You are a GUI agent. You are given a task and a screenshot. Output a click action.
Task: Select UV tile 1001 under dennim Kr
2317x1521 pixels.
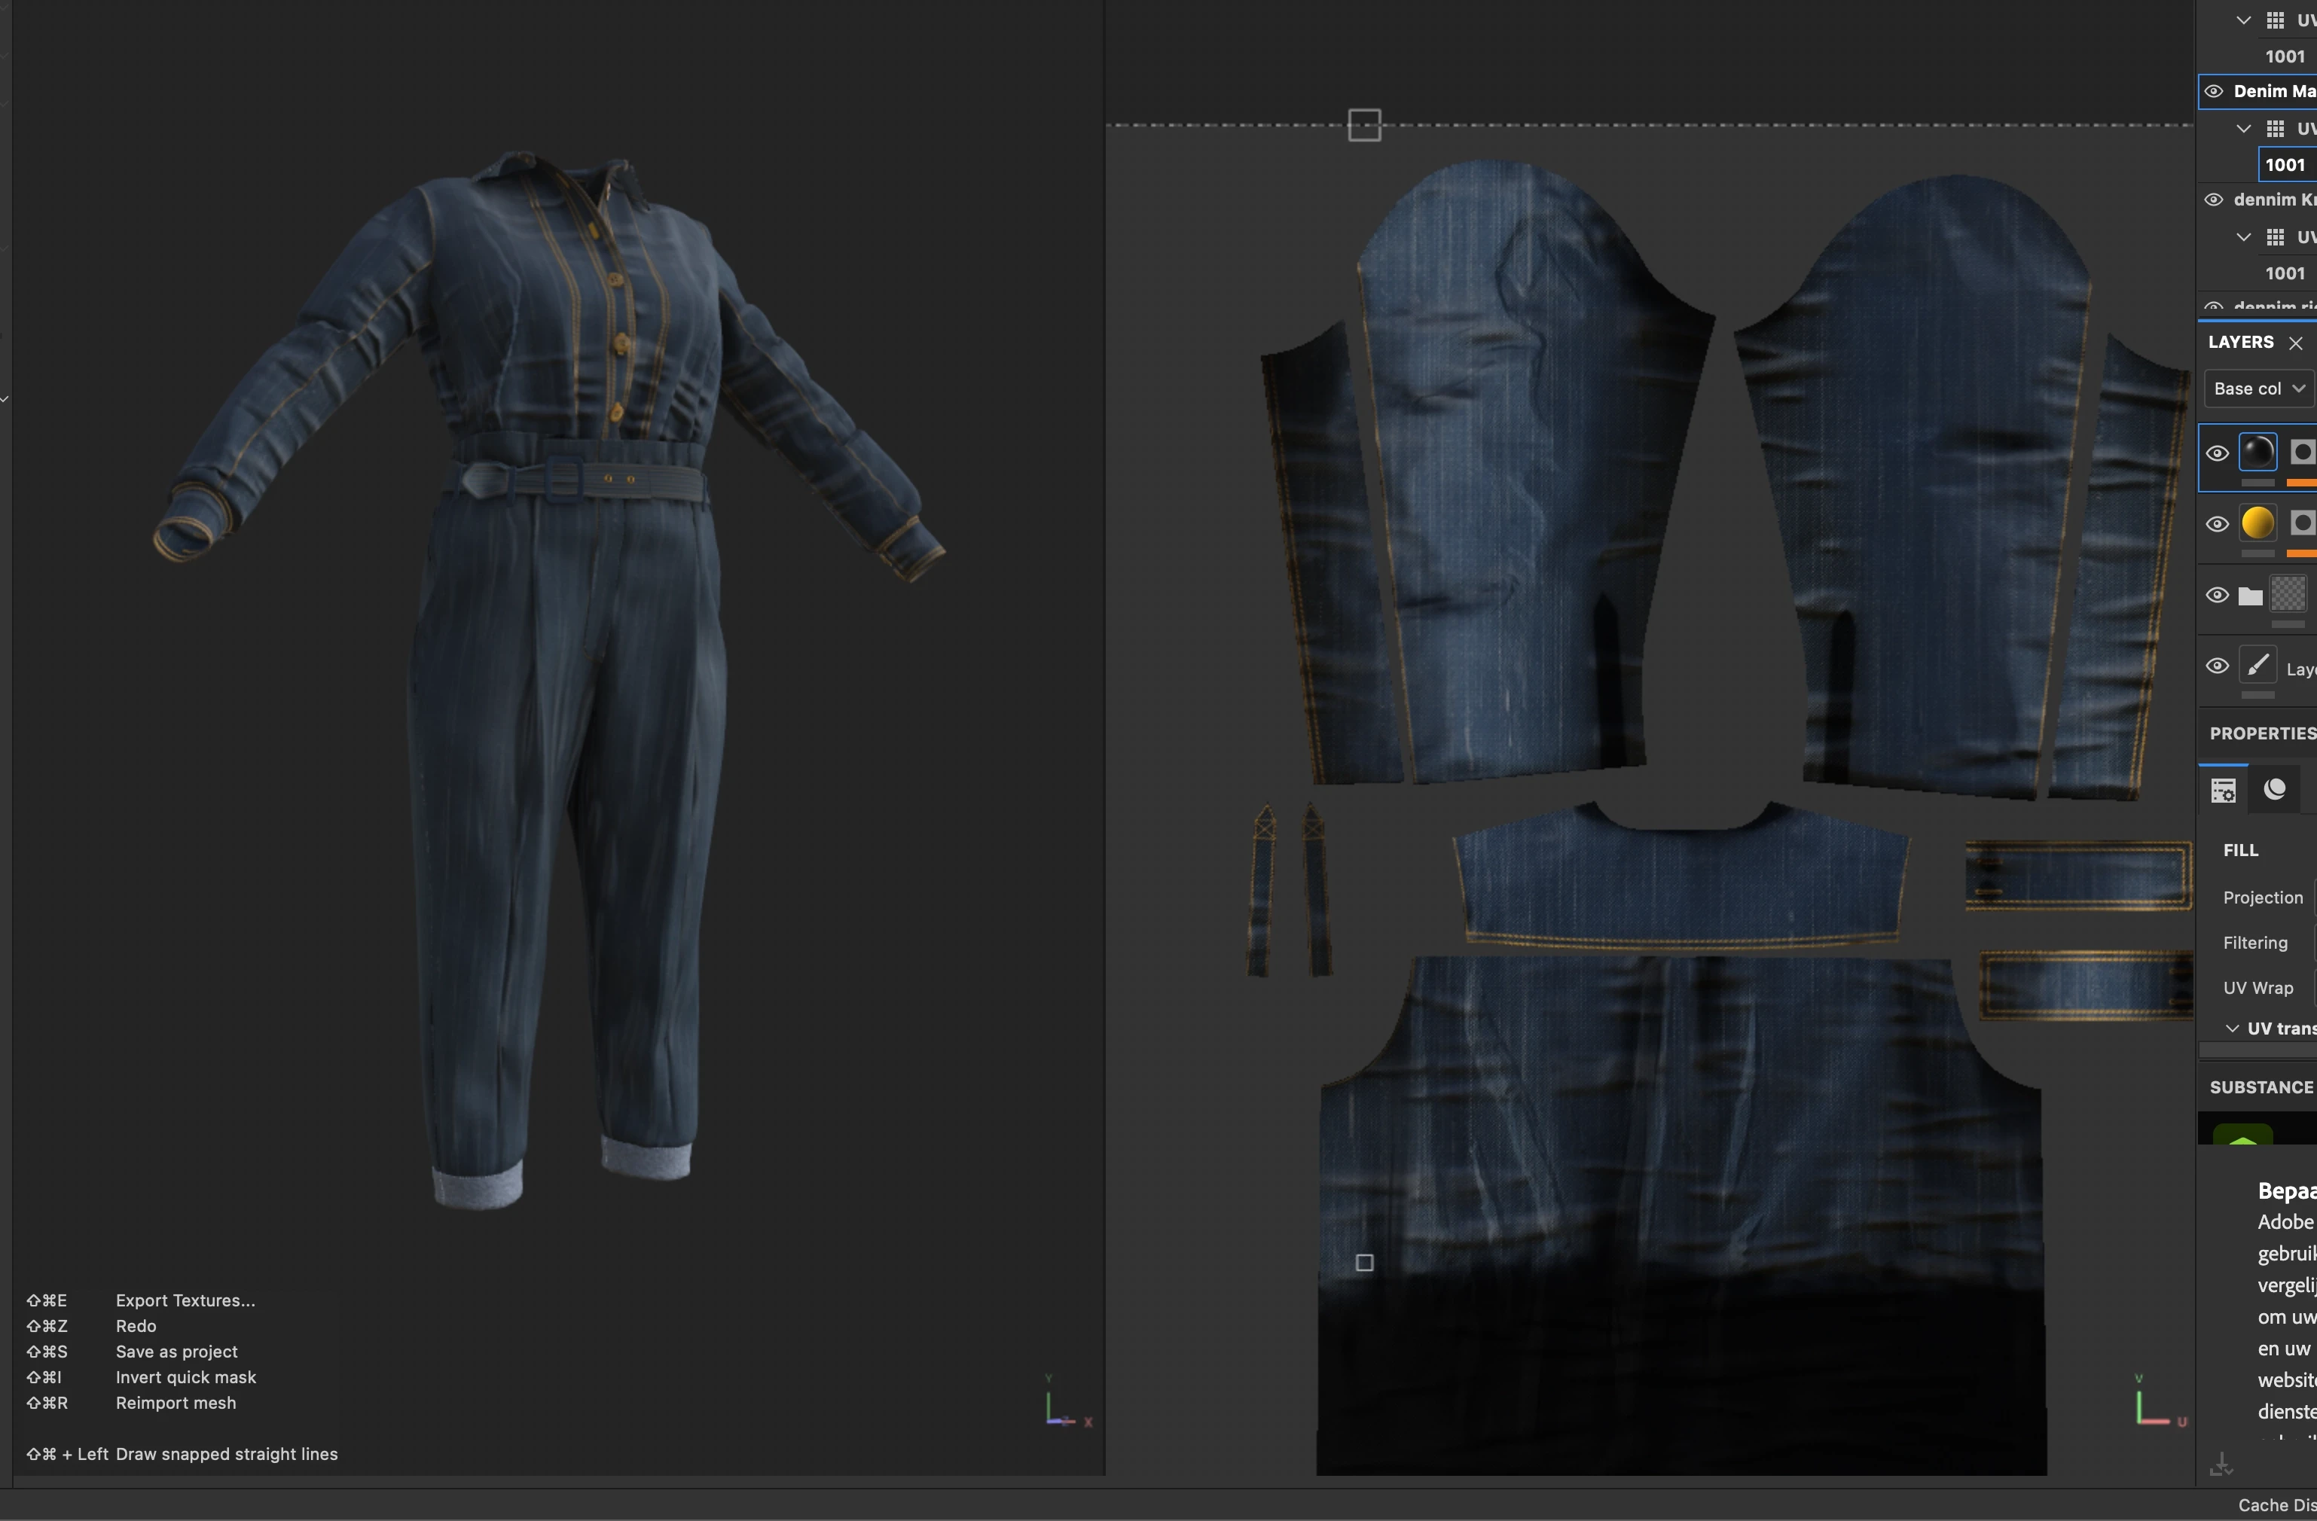[x=2284, y=273]
